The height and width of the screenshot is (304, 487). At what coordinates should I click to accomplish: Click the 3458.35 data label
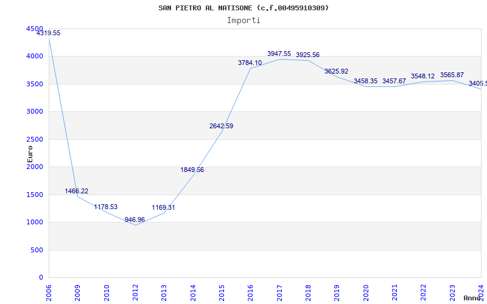366,81
